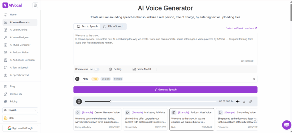Click the Setting gear icon
The image size is (292, 133).
(110, 69)
